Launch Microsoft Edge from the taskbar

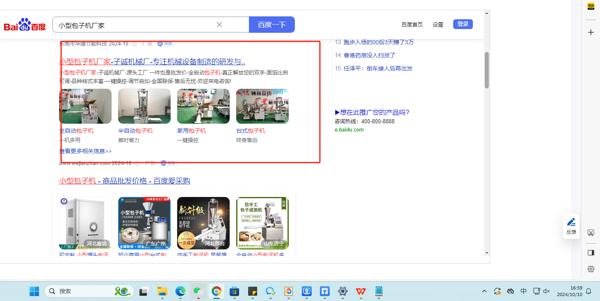[x=180, y=291]
